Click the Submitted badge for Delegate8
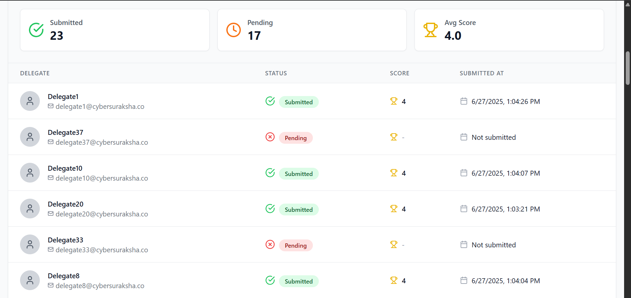 (299, 281)
